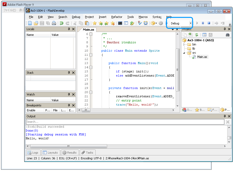Click the command prompt console icon
Viewport: 234px width, 171px height.
click(120, 23)
